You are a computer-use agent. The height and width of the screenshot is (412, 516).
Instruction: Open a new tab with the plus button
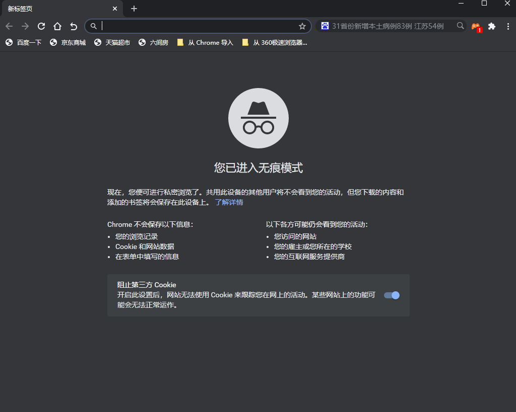(134, 9)
